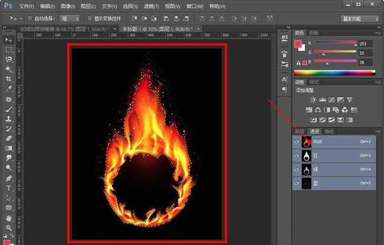The image size is (384, 245).
Task: Toggle the 显示变换控件 checkbox
Action: 90,19
